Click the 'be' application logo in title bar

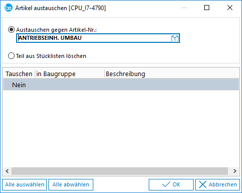(x=9, y=8)
